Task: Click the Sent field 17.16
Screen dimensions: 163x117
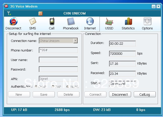Action: [122, 64]
